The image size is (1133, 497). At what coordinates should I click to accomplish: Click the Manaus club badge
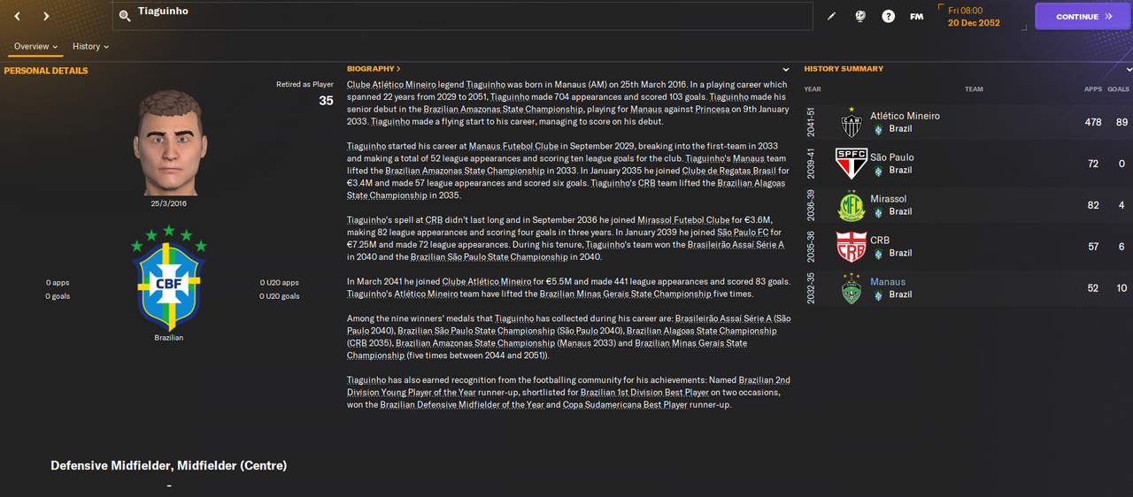[852, 288]
